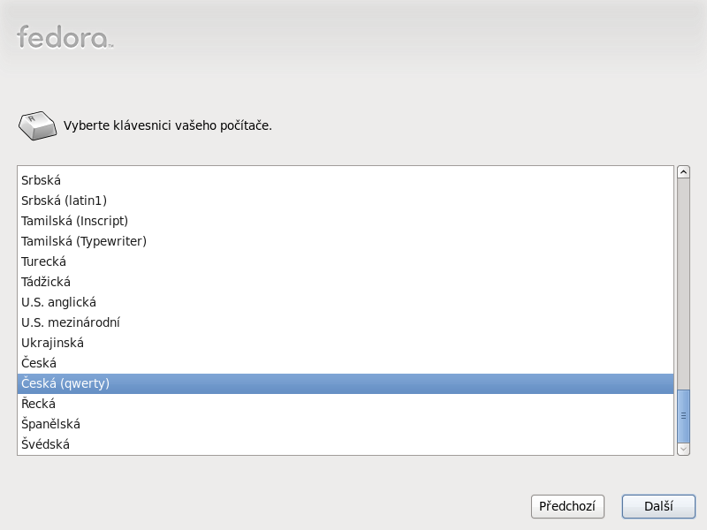
Task: Pick Tamilská (Typewriter) from the list
Action: coord(346,241)
